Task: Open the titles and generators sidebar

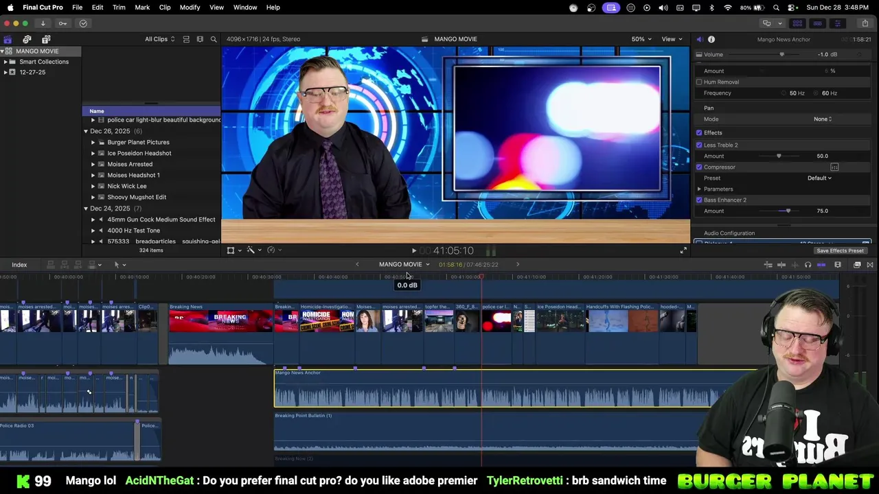Action: [46, 39]
